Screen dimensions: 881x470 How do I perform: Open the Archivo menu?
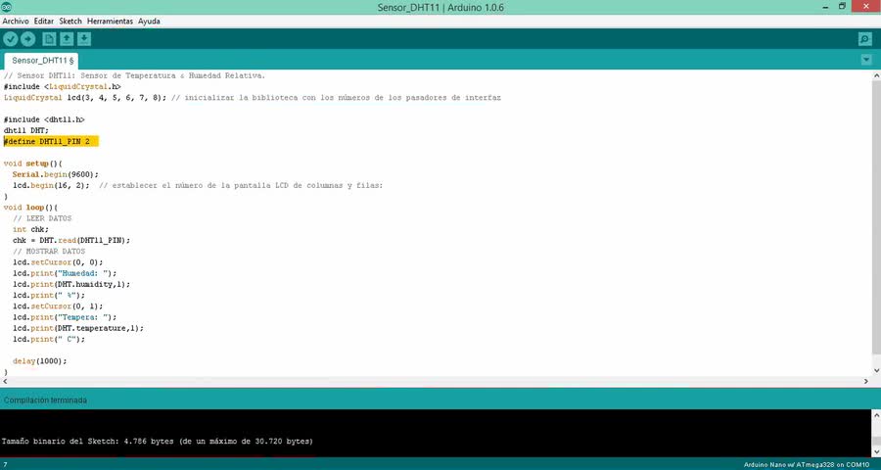(x=16, y=21)
